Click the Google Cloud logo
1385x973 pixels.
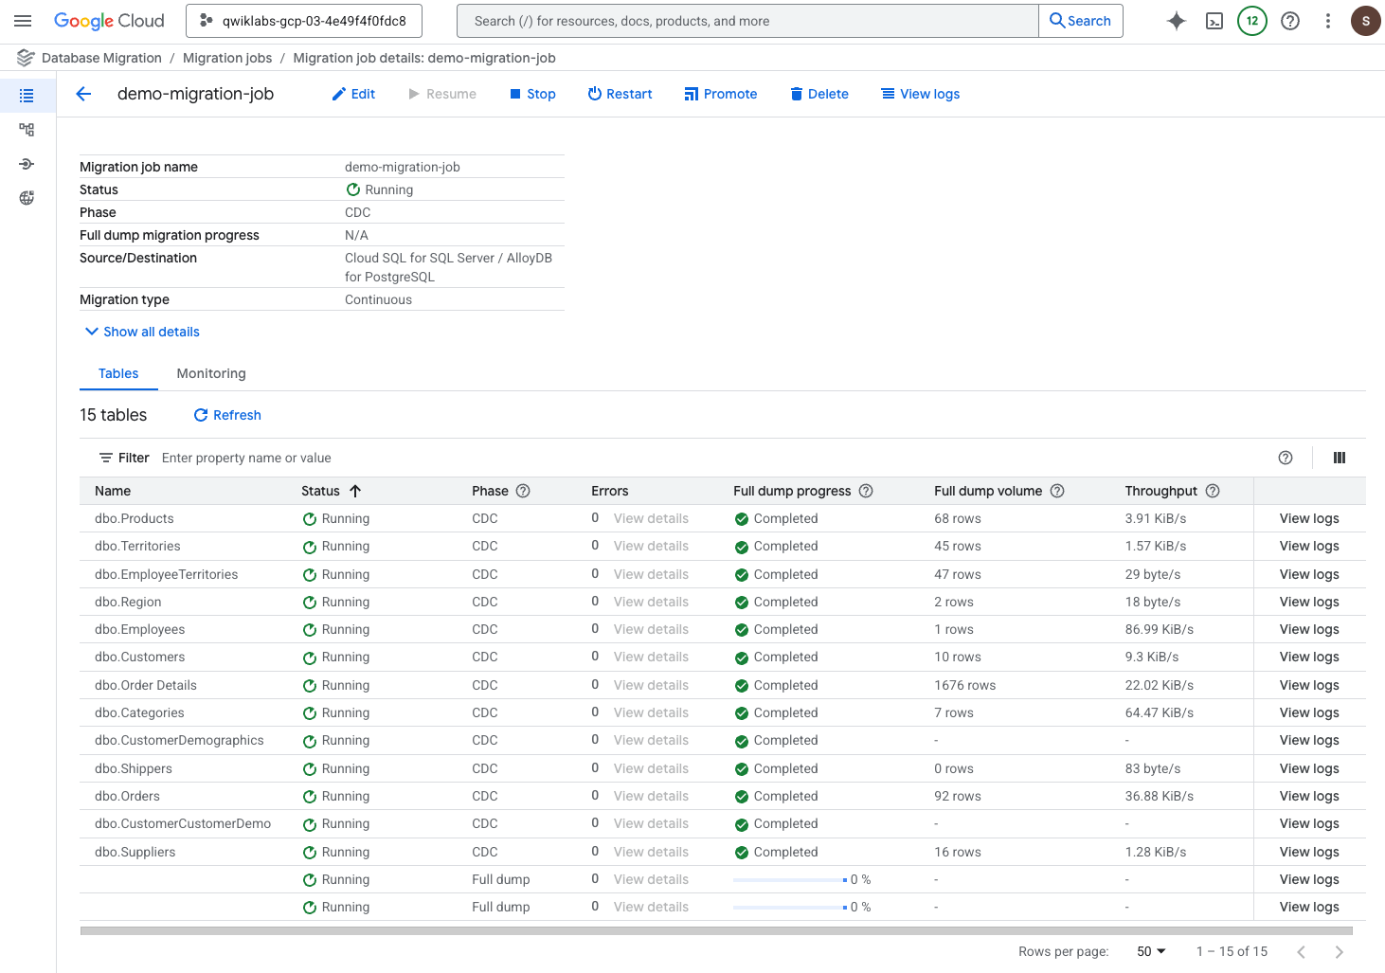click(109, 21)
